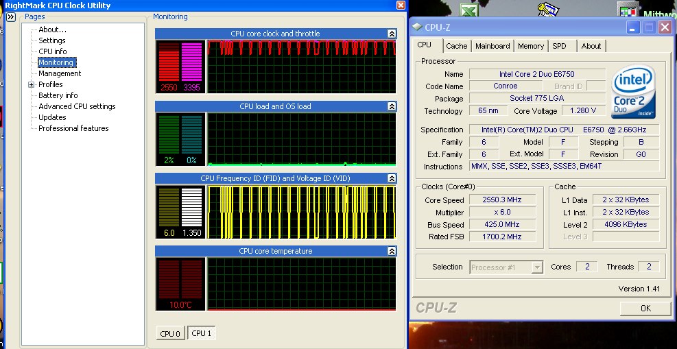
Task: Close the RightMark CPU Clock Utility window
Action: tap(401, 5)
